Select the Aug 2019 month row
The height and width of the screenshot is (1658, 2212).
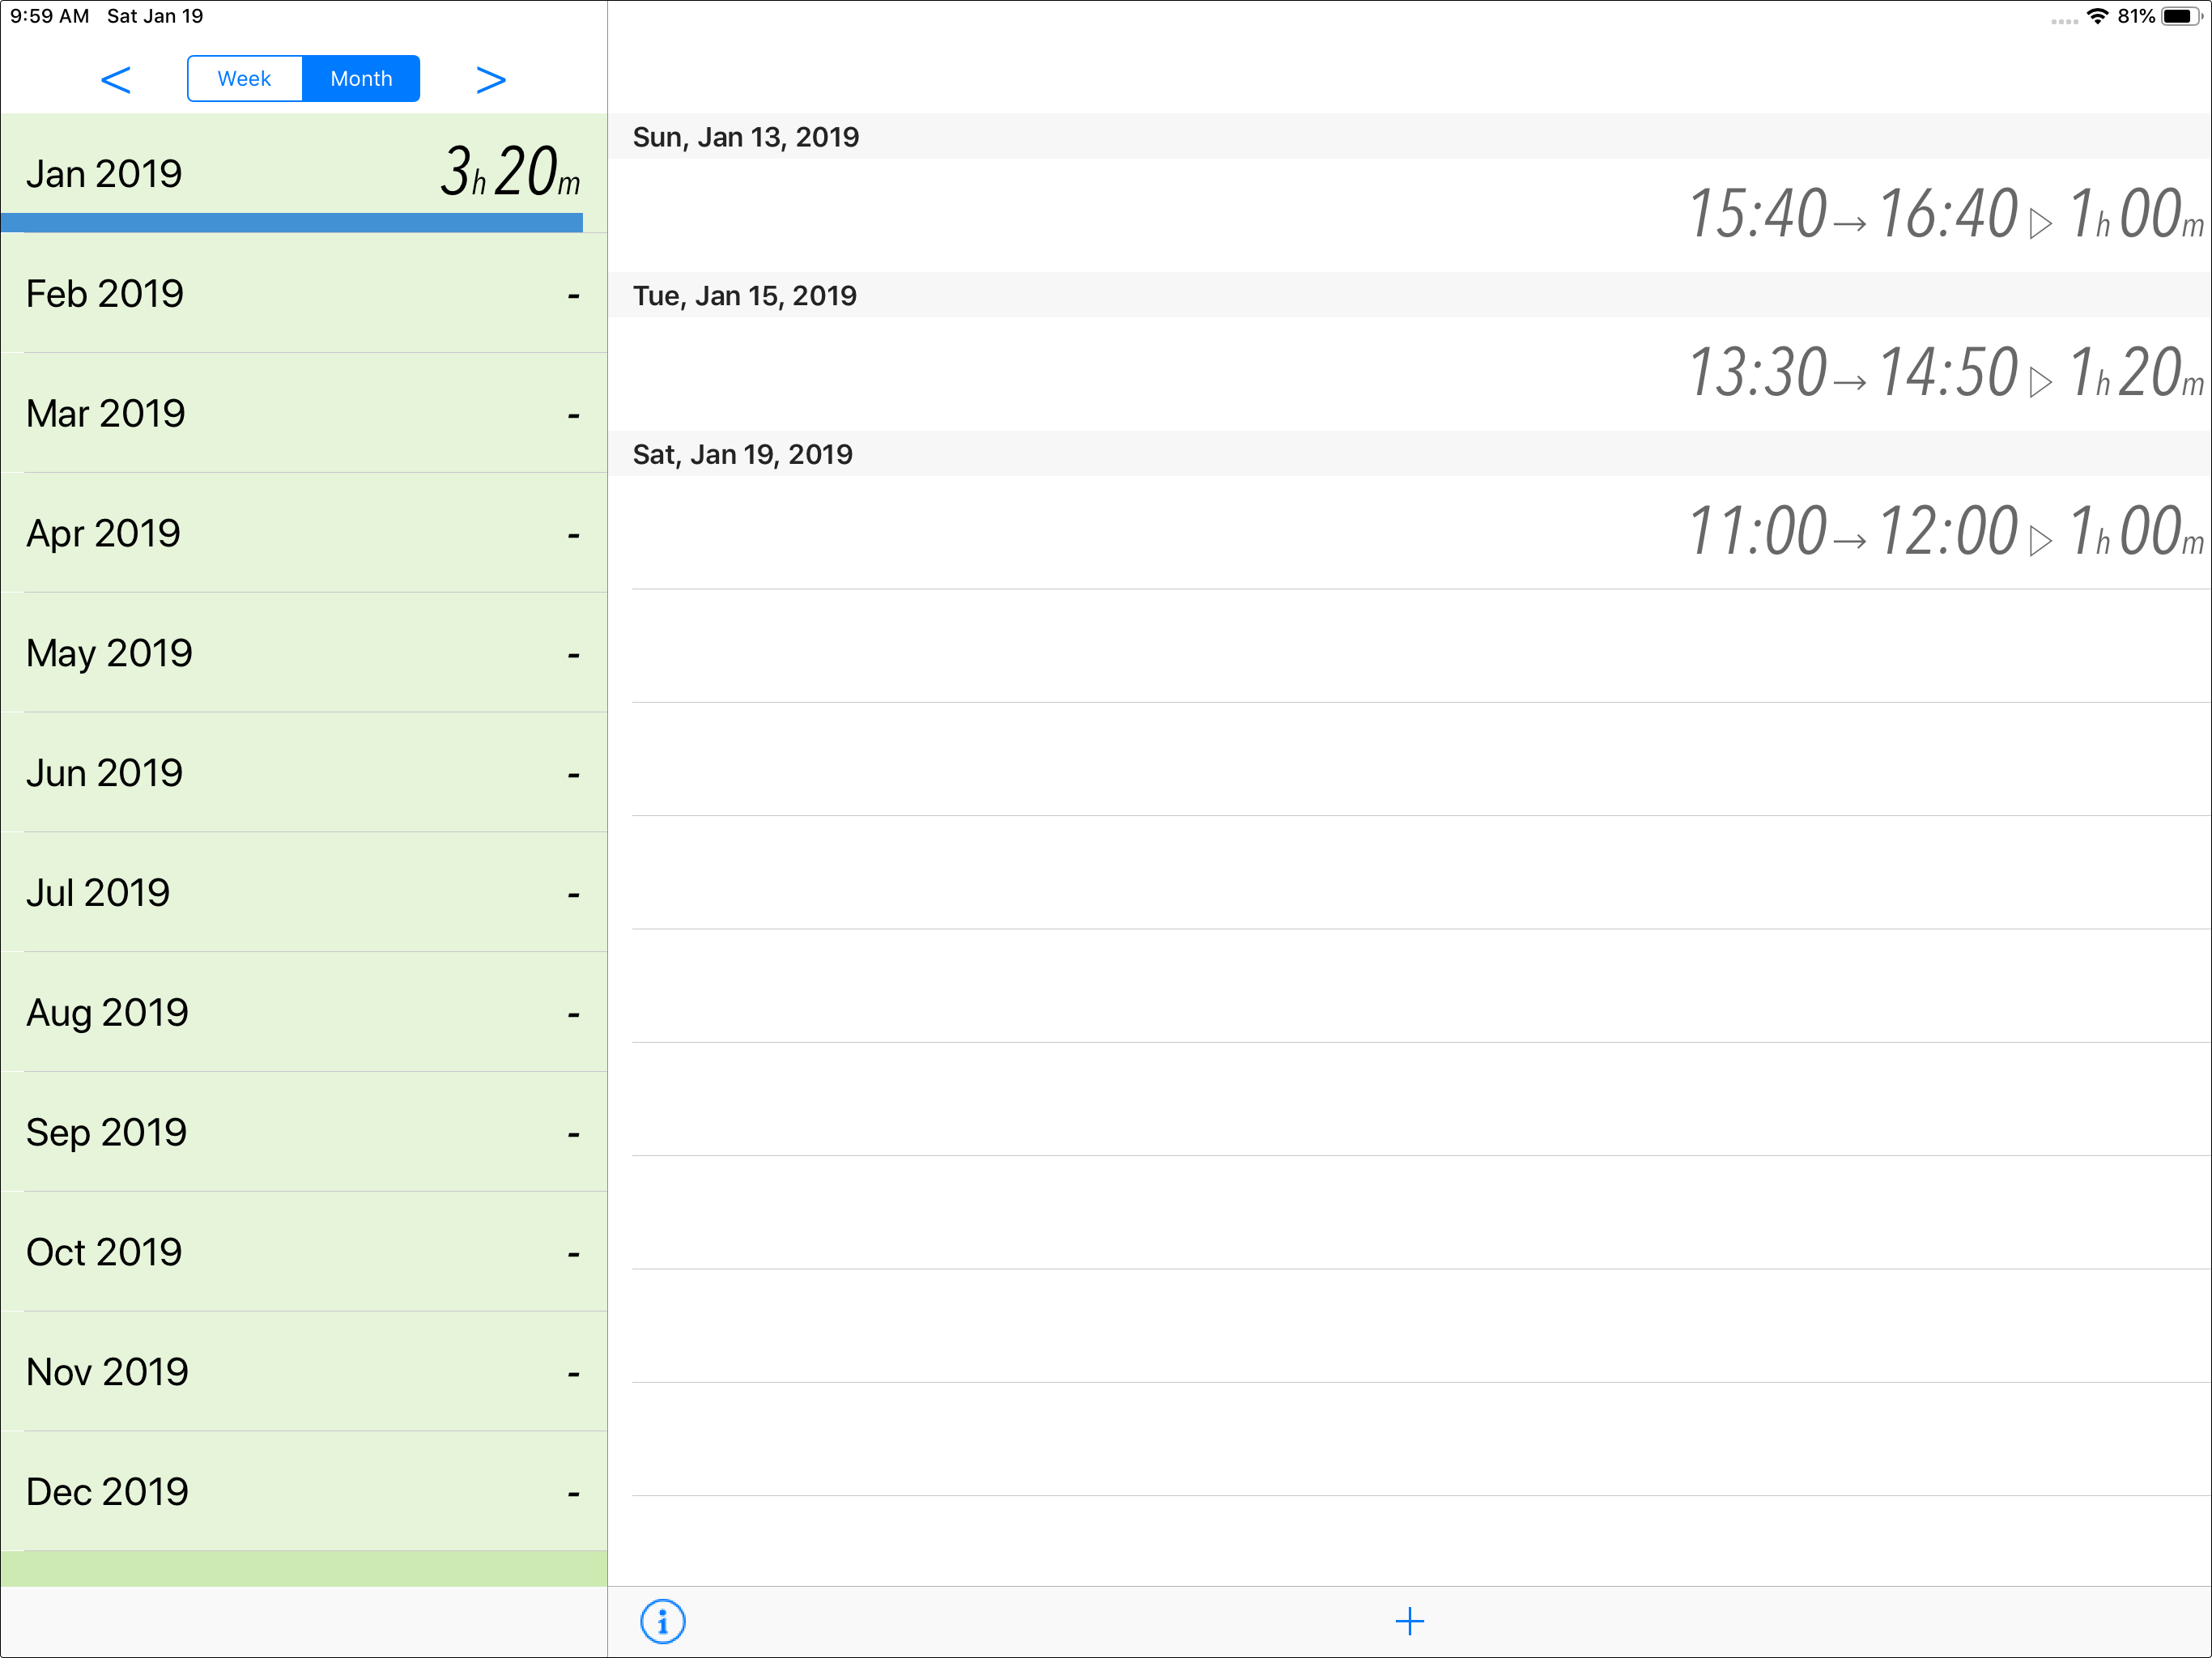point(304,1012)
